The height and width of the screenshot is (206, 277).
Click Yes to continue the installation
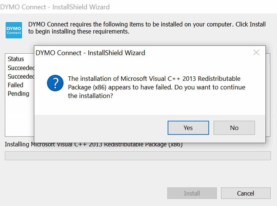188,128
